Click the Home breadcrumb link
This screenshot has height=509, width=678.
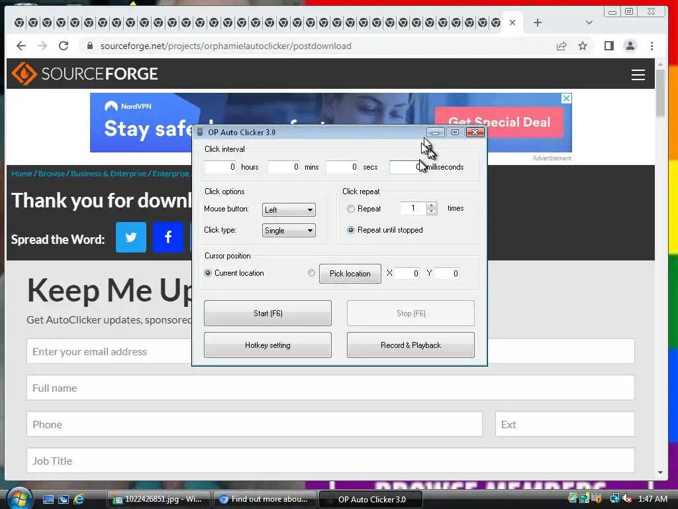pyautogui.click(x=22, y=174)
